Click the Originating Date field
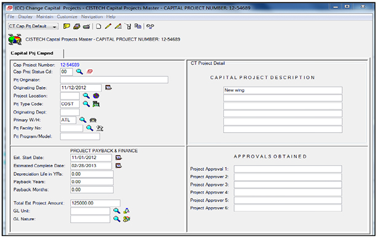The width and height of the screenshot is (378, 239). pos(81,88)
